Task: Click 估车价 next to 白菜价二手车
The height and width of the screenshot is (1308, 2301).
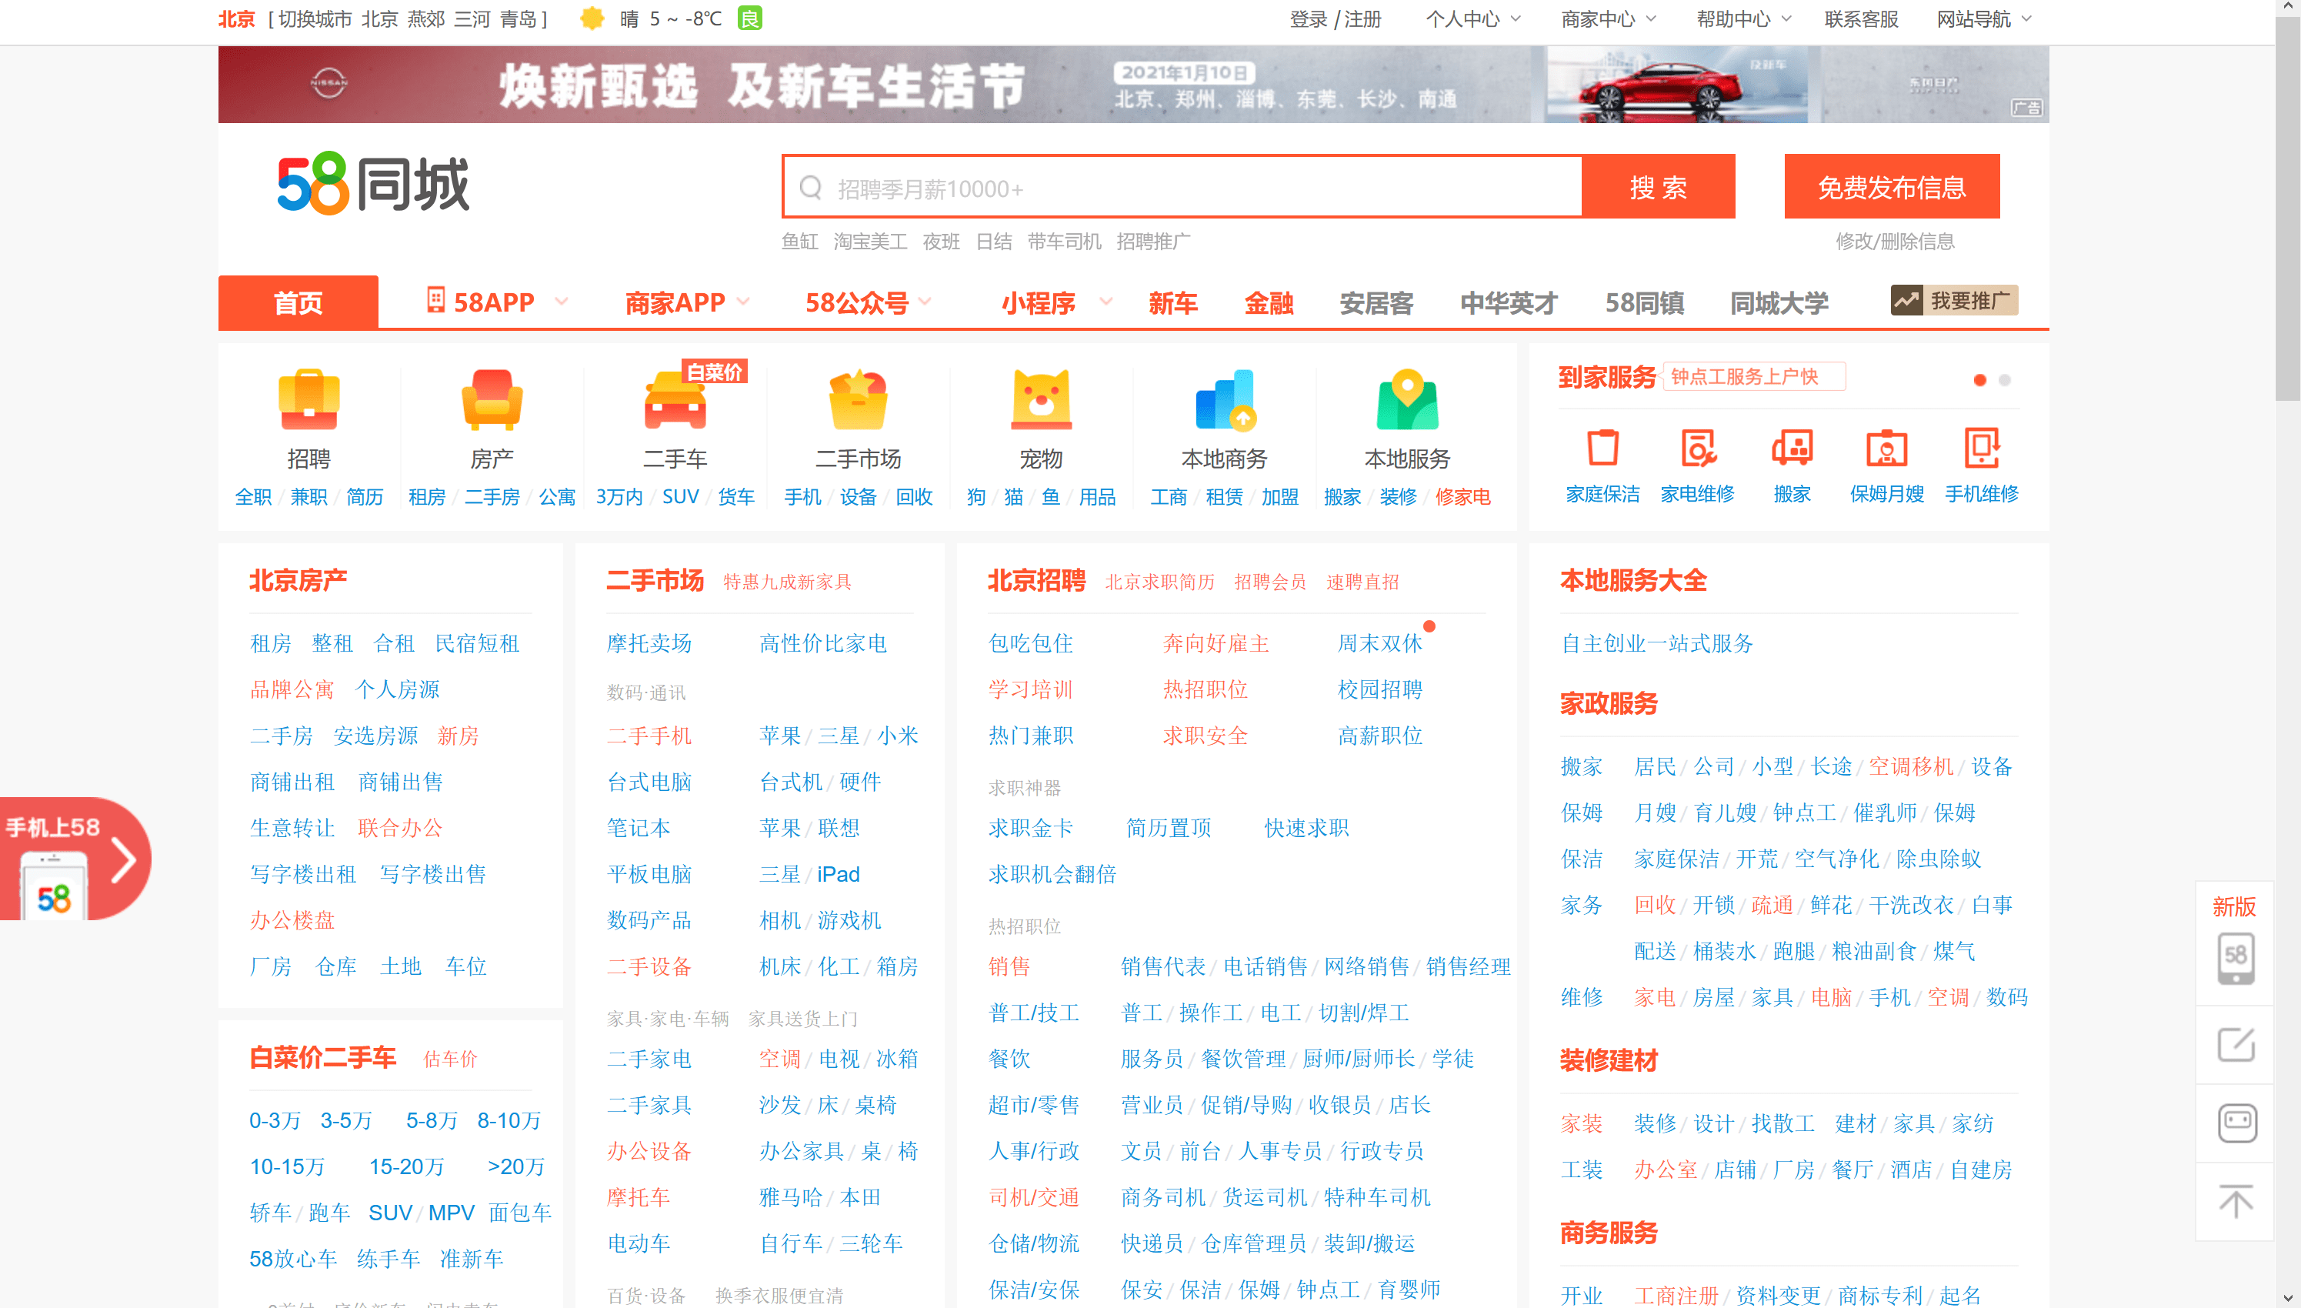Action: click(450, 1058)
